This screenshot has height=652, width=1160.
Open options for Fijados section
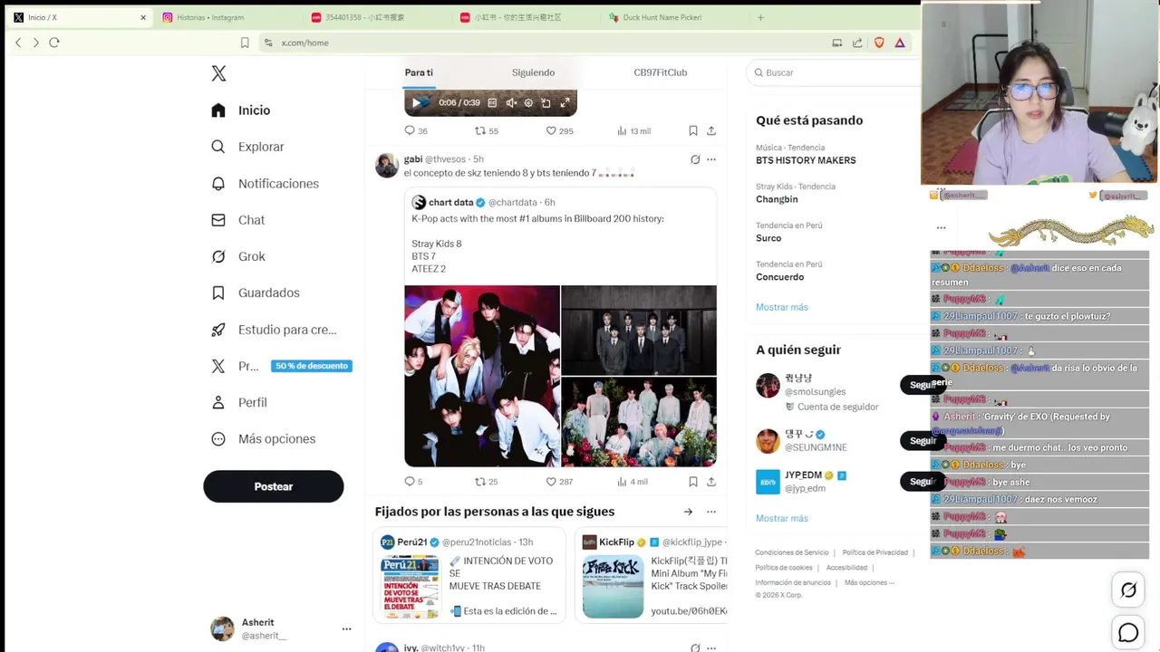pyautogui.click(x=711, y=512)
